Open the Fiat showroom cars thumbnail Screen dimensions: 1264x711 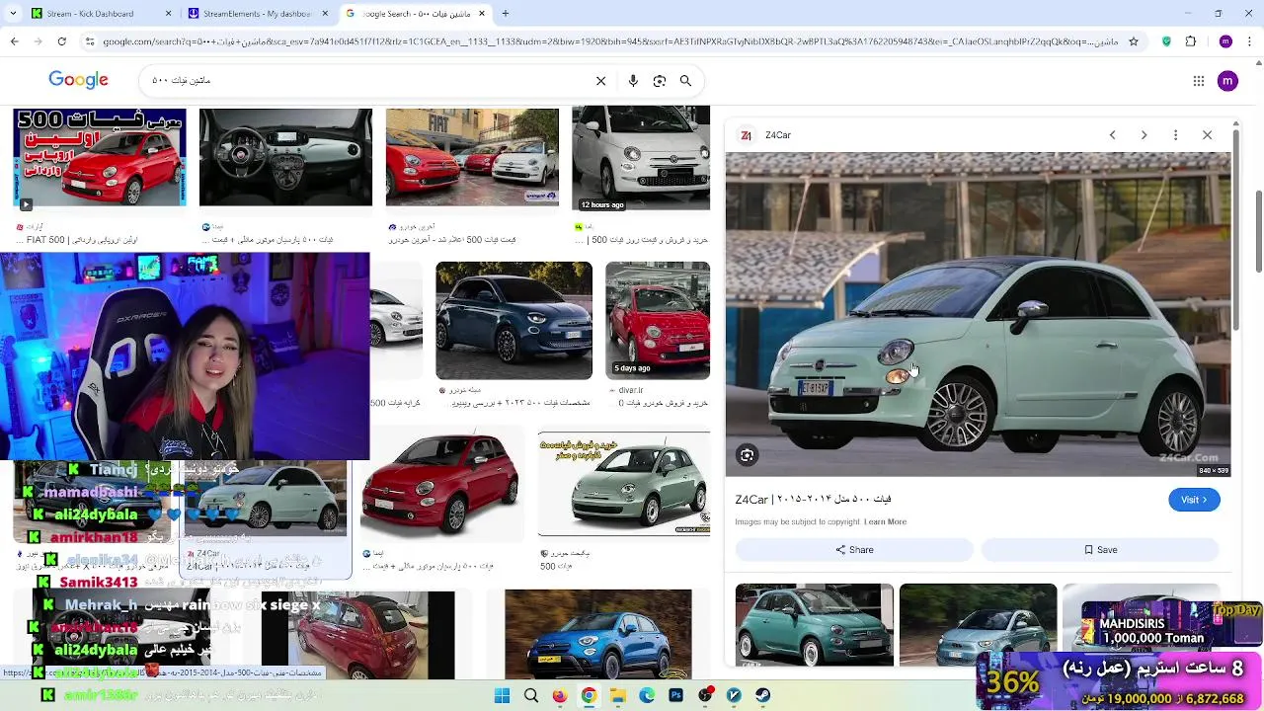point(472,158)
